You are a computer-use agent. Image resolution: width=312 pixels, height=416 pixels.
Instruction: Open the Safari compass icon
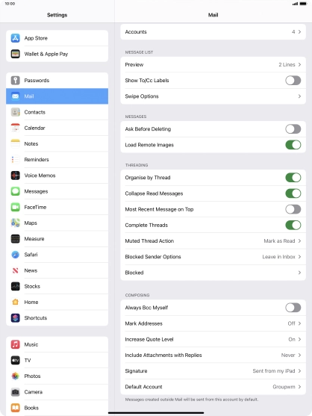pos(16,255)
